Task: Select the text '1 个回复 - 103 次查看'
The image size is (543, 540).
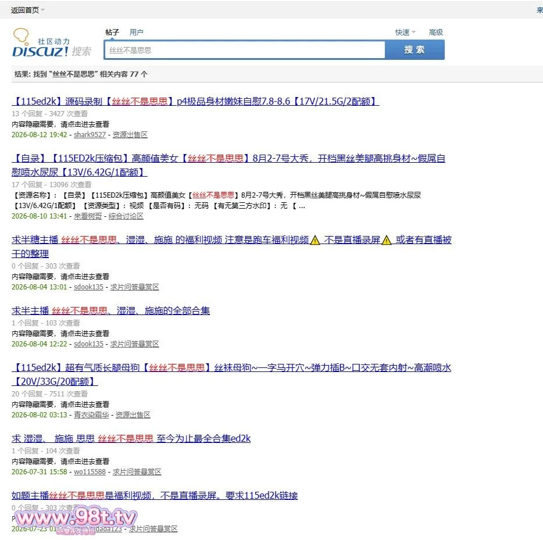Action: coord(46,323)
